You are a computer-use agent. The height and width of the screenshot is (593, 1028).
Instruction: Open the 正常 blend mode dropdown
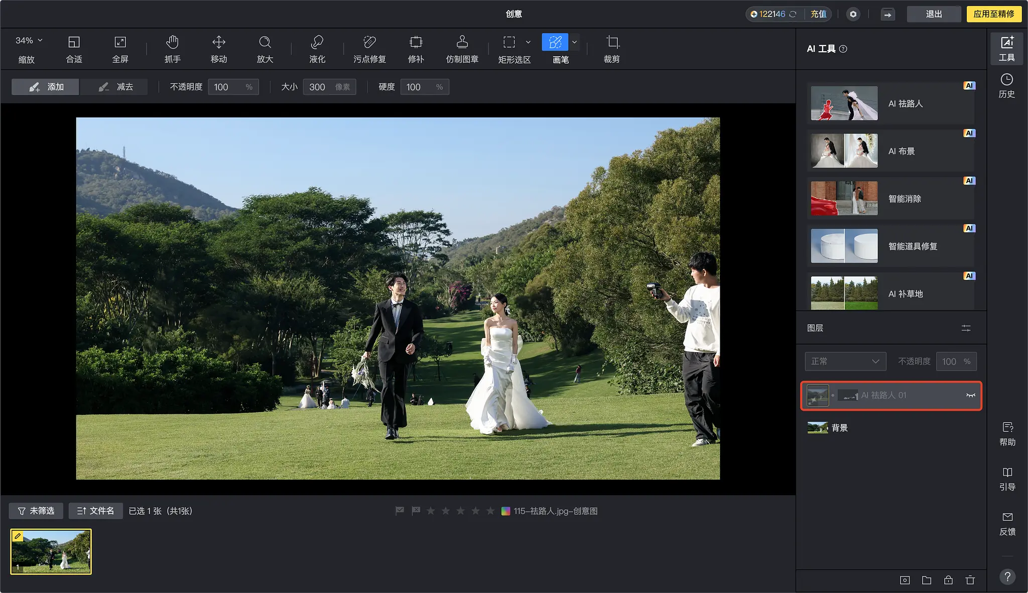click(x=845, y=361)
